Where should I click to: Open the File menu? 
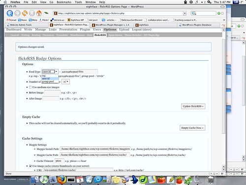tap(26, 2)
